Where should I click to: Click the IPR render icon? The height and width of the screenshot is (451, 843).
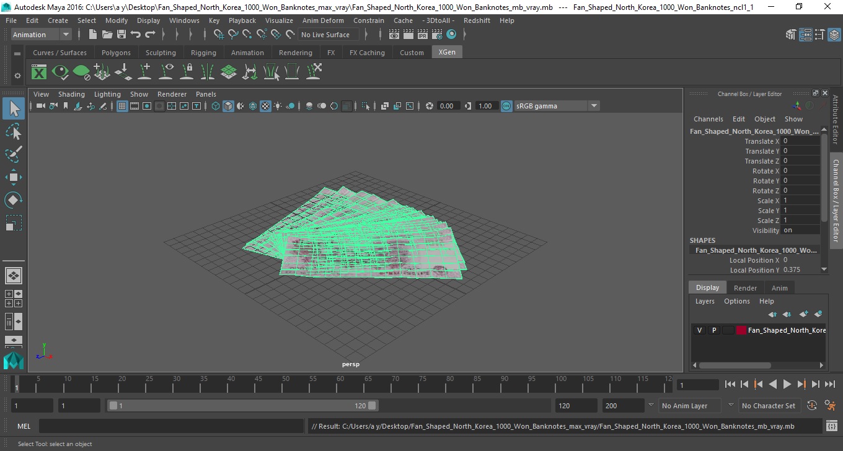(x=423, y=35)
